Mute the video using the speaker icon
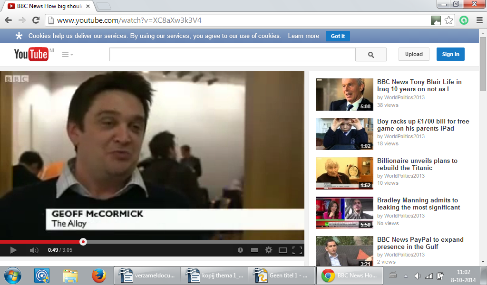 [34, 250]
